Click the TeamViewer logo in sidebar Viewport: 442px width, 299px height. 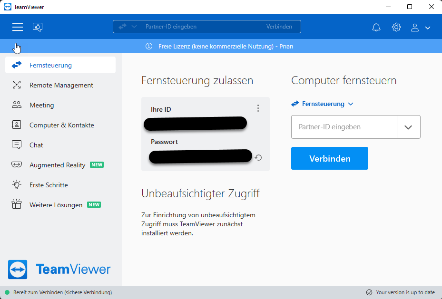coord(59,270)
